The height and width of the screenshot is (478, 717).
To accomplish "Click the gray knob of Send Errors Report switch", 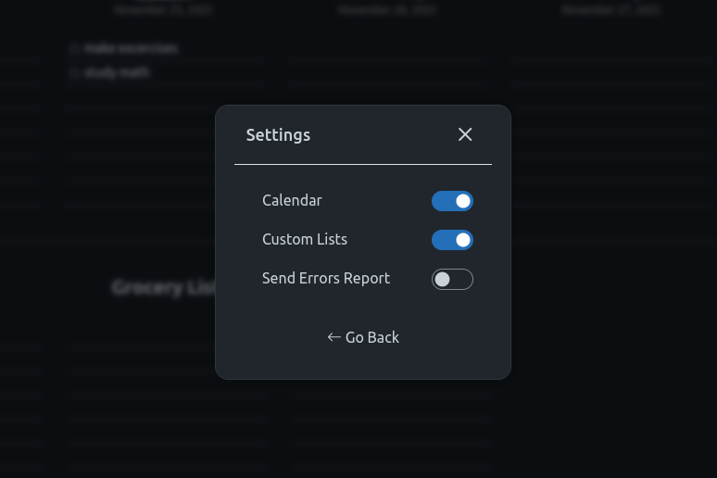I will (x=442, y=279).
